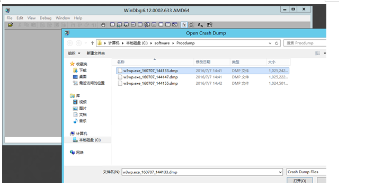
Task: Open the Help menu in WinDbg
Action: point(78,18)
